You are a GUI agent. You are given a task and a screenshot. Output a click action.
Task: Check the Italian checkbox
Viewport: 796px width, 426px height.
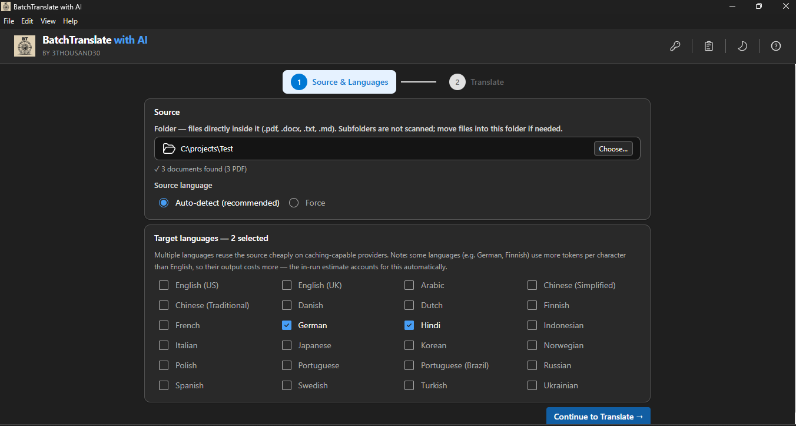click(164, 345)
